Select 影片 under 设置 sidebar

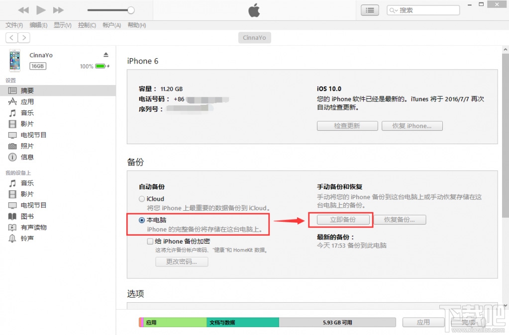point(58,124)
